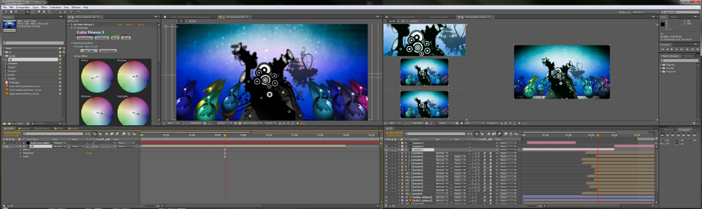Click the draft 3D icon in left timeline
This screenshot has height=209, width=702.
click(x=100, y=134)
